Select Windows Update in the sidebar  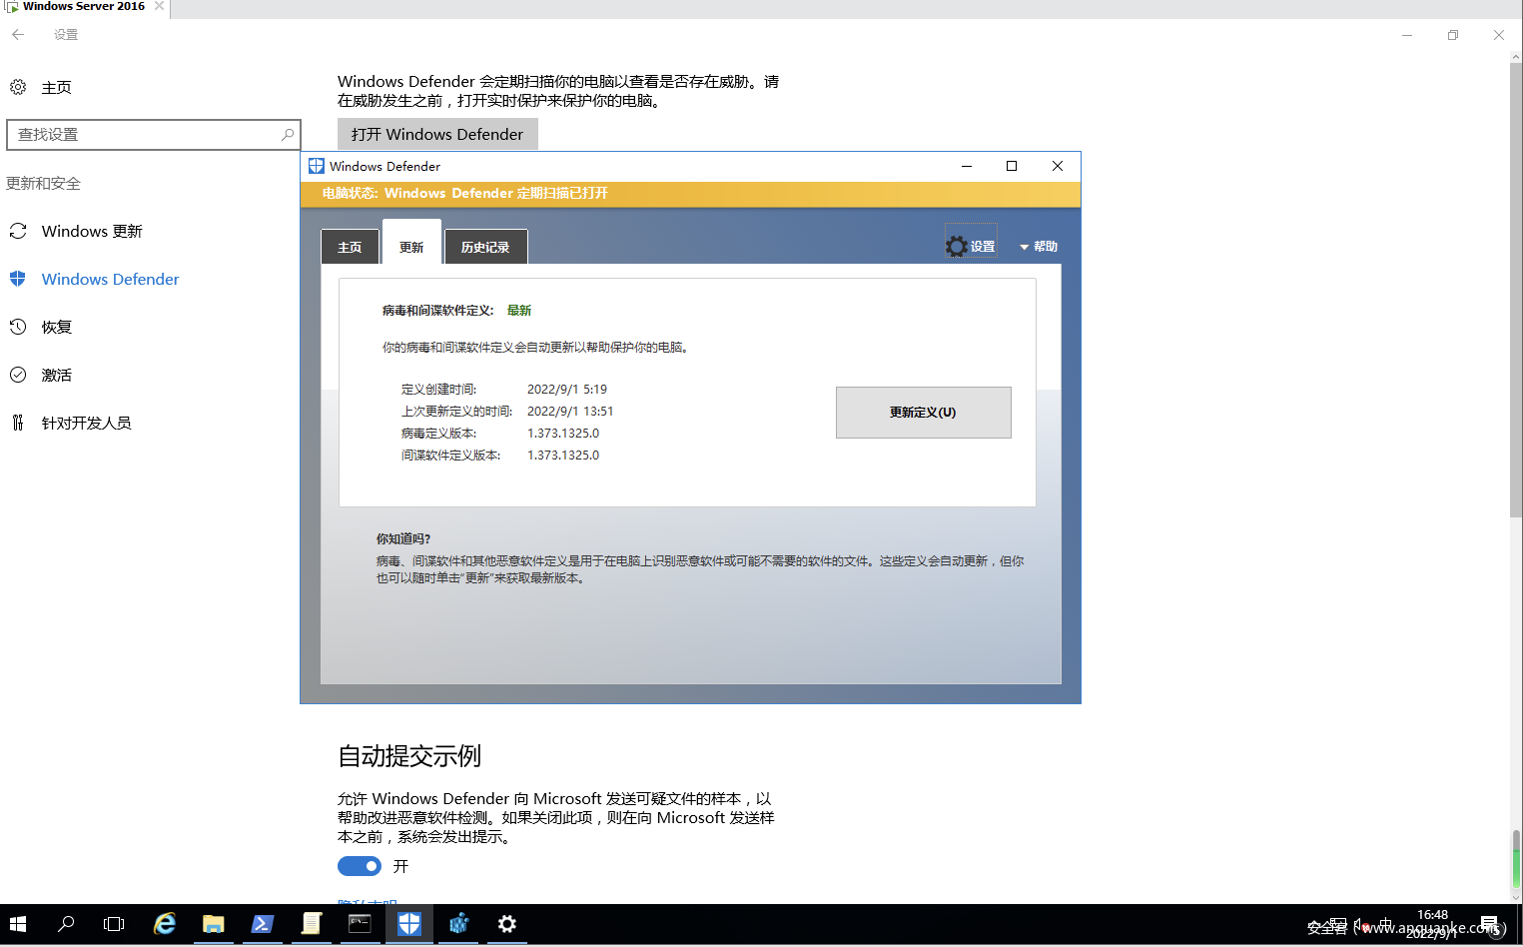pyautogui.click(x=92, y=231)
